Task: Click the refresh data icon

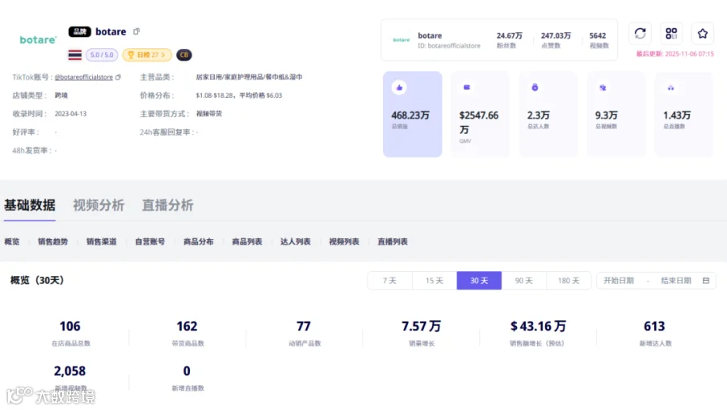Action: pos(640,33)
